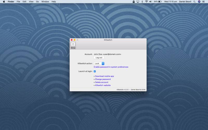Open the Finder menu
This screenshot has width=208, height=130.
point(11,2)
